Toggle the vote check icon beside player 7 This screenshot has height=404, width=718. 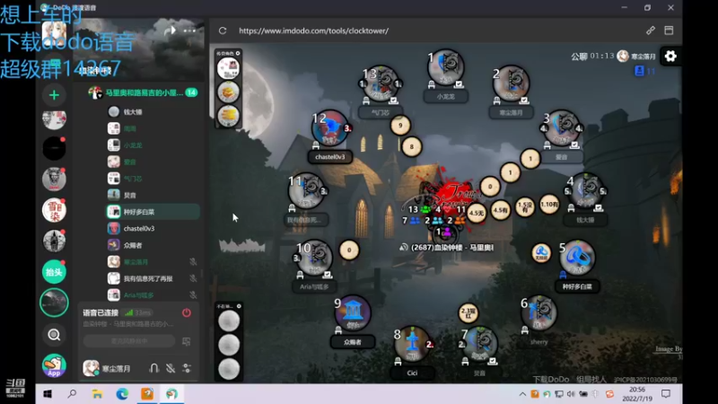coord(492,362)
